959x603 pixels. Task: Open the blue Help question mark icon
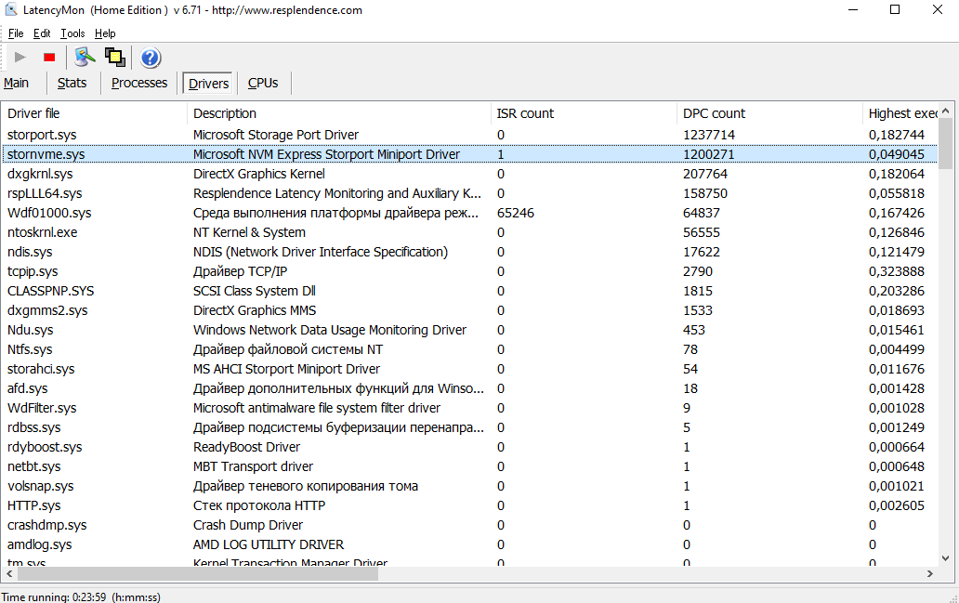[150, 59]
